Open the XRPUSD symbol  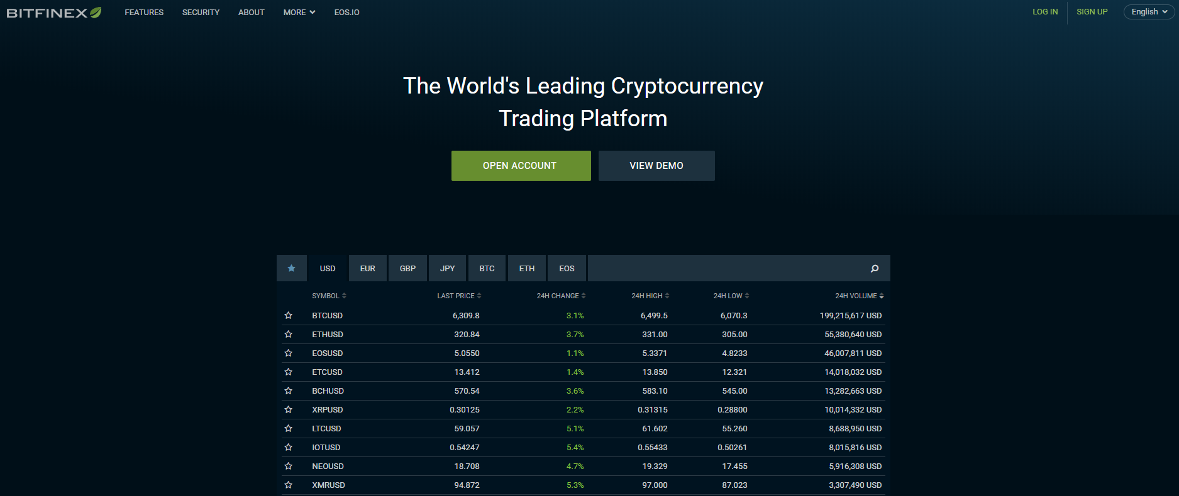pos(328,410)
